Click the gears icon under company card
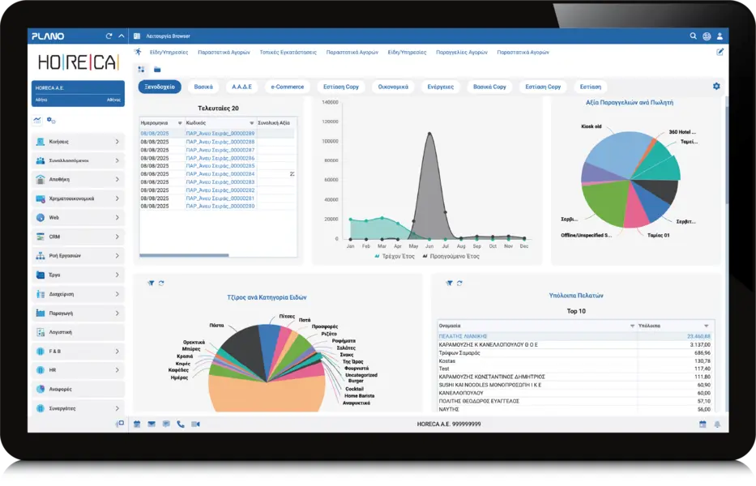 pyautogui.click(x=51, y=120)
